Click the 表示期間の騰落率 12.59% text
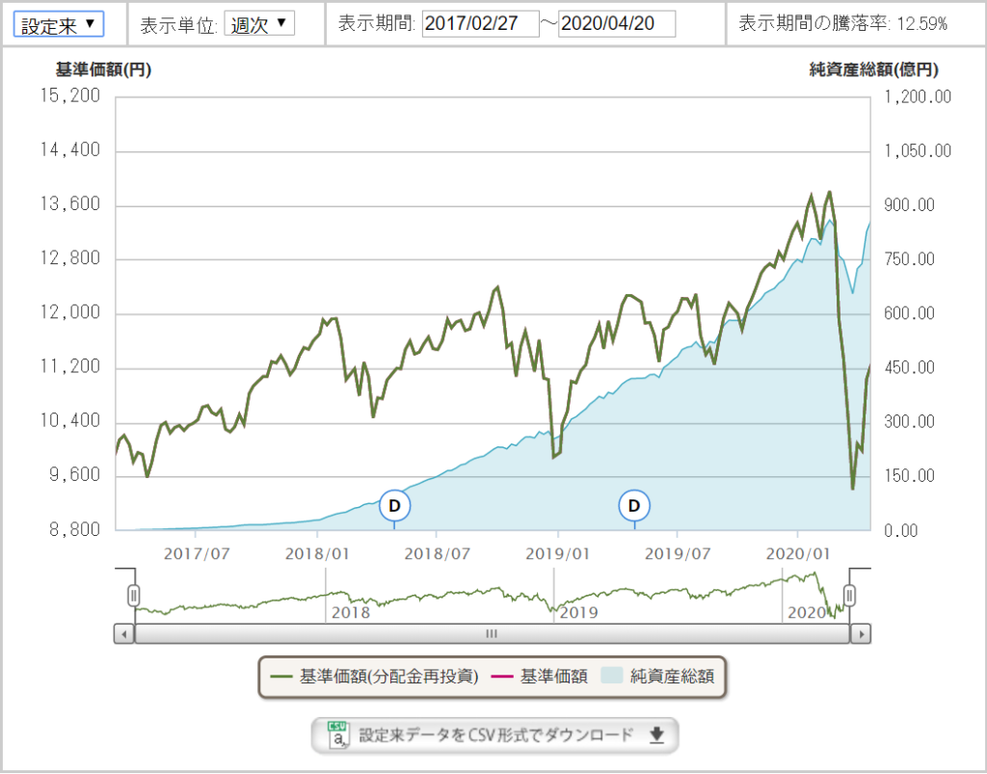 tap(842, 24)
